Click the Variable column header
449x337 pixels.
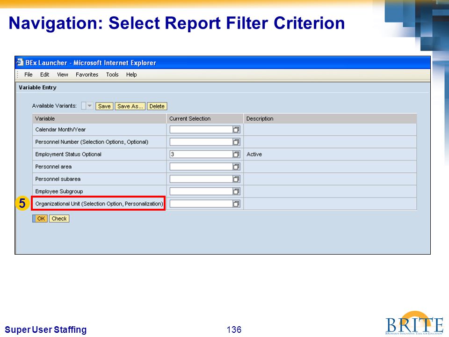pyautogui.click(x=99, y=118)
